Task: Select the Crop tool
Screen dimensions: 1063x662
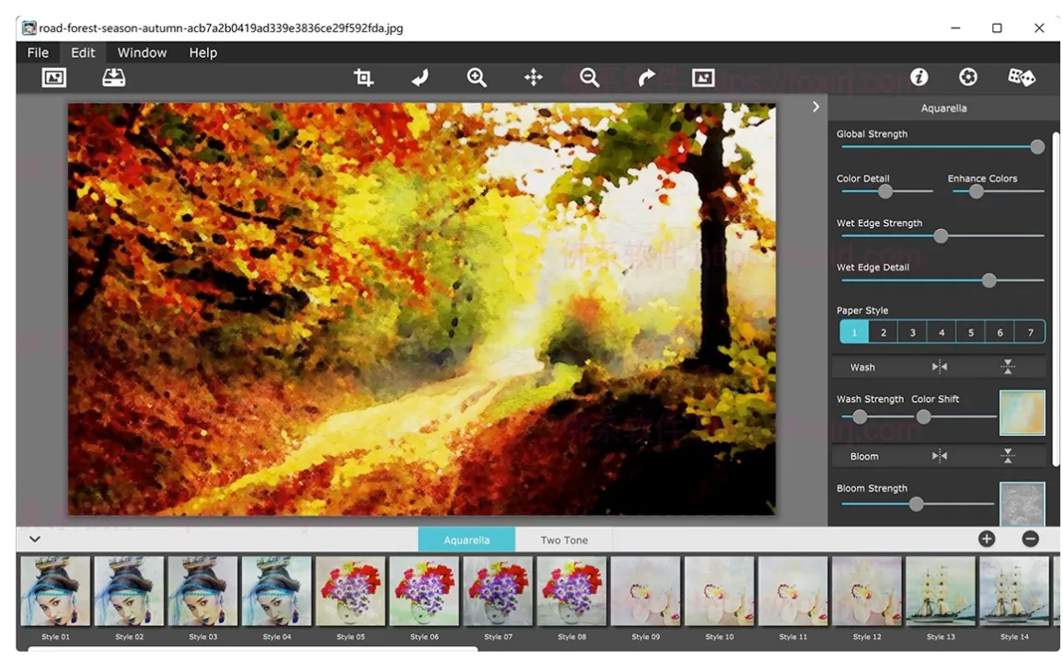Action: (364, 78)
